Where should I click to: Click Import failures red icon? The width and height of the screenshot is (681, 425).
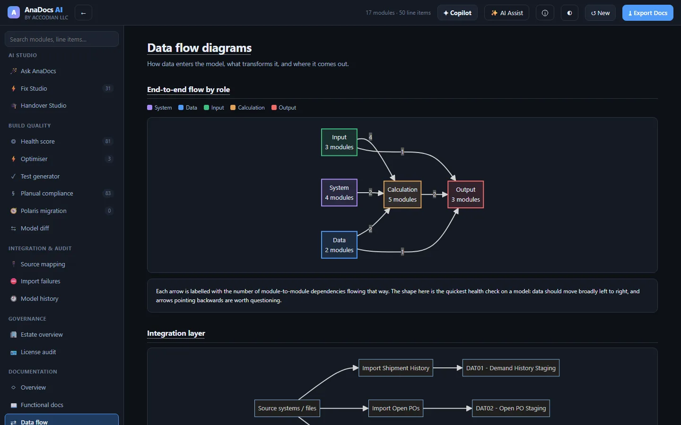coord(14,281)
